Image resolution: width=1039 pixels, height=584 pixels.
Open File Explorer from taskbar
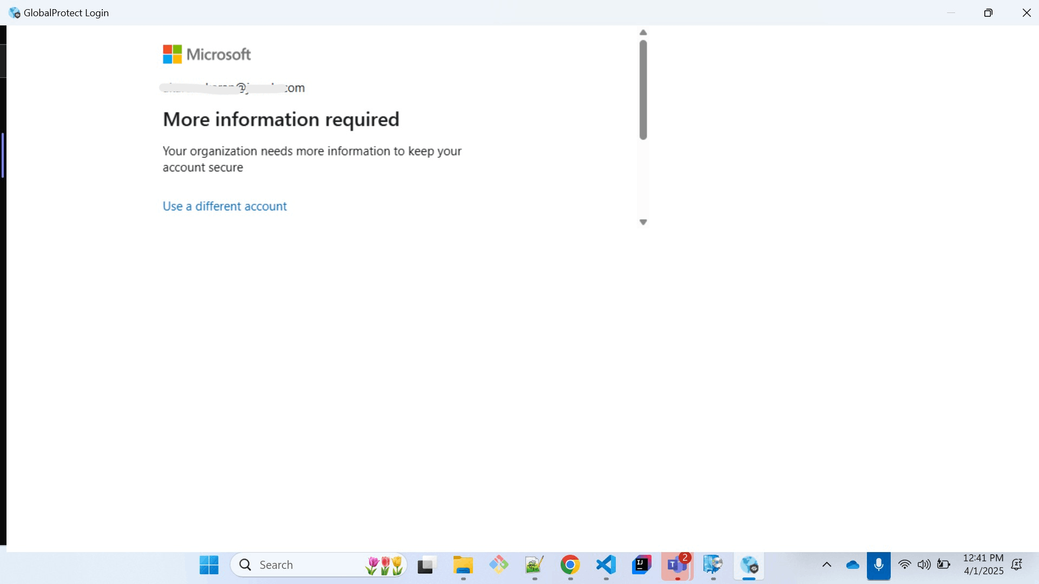[463, 565]
